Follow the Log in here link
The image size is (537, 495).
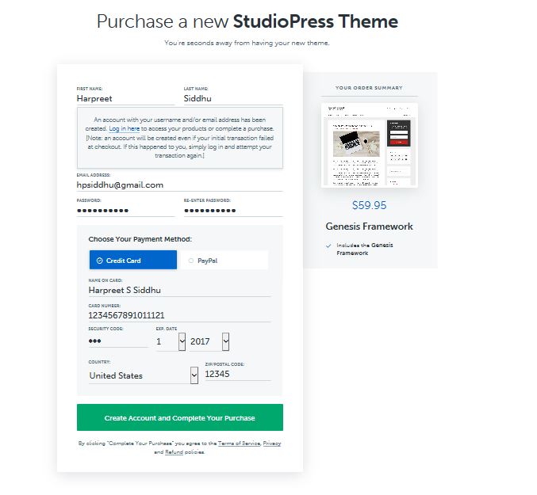pos(124,129)
